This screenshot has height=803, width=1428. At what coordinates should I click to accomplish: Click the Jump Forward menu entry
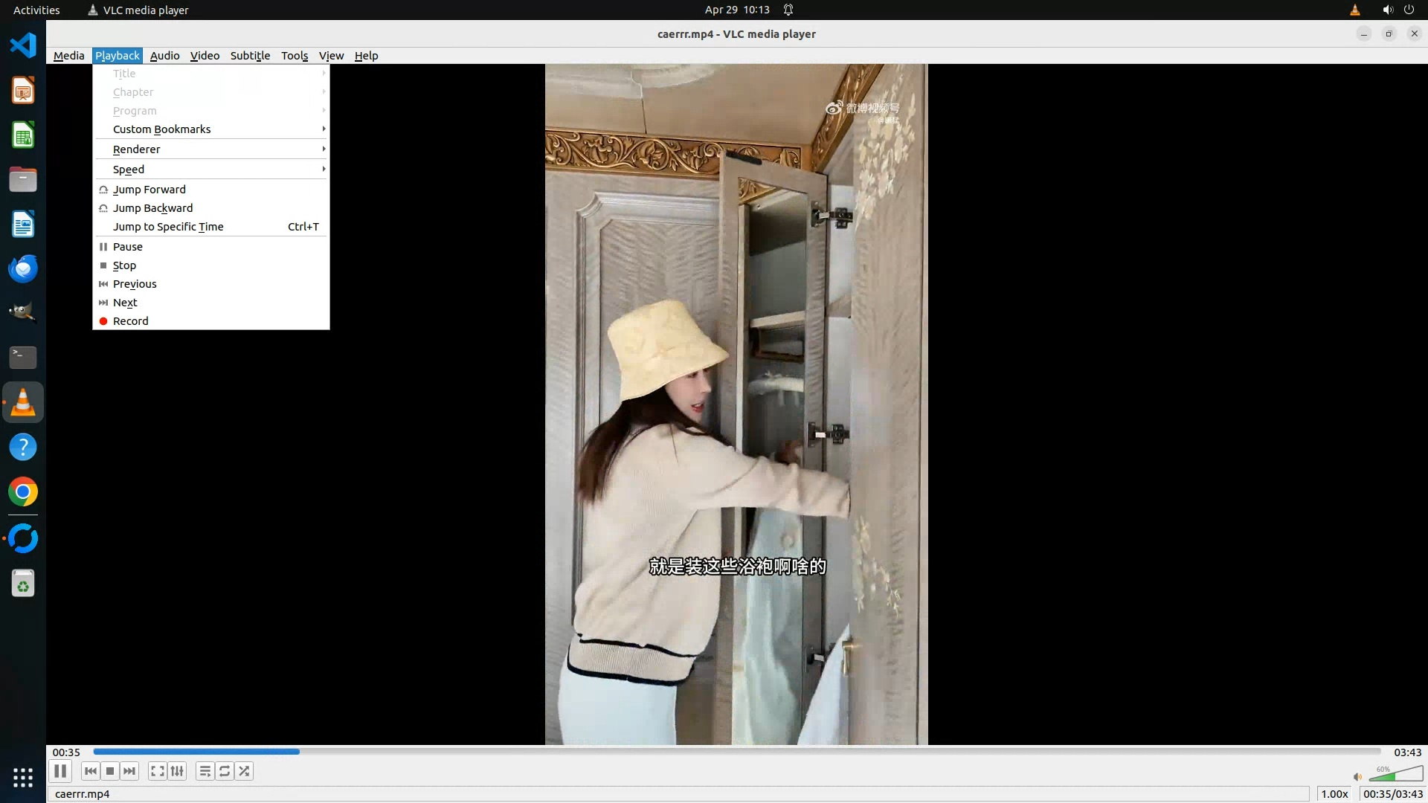click(x=149, y=190)
